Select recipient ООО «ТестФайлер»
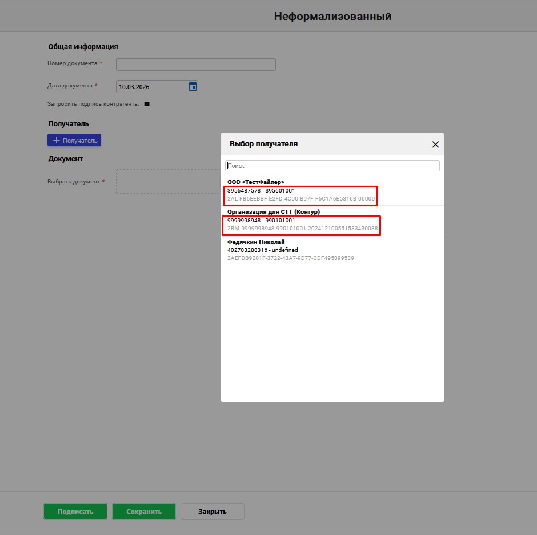This screenshot has height=535, width=537. click(x=256, y=182)
